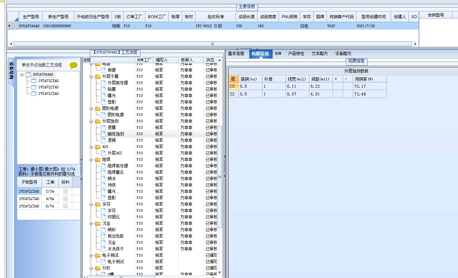Screen dimensions: 458x278
Task: Collapse the 字符 folder group
Action: (x=91, y=204)
